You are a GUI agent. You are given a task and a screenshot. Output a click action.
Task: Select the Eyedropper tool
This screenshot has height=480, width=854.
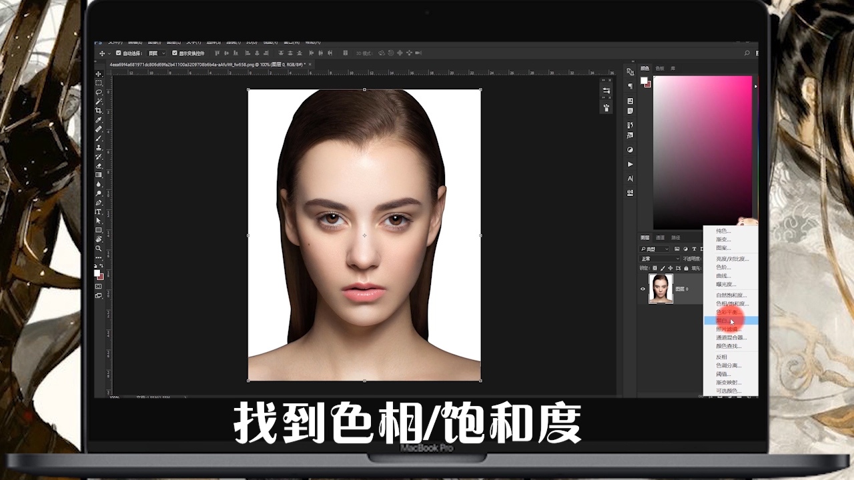pyautogui.click(x=99, y=120)
